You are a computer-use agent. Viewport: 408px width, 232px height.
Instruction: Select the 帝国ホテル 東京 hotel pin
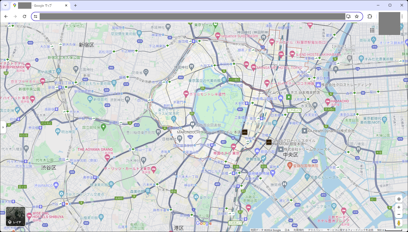[233, 147]
